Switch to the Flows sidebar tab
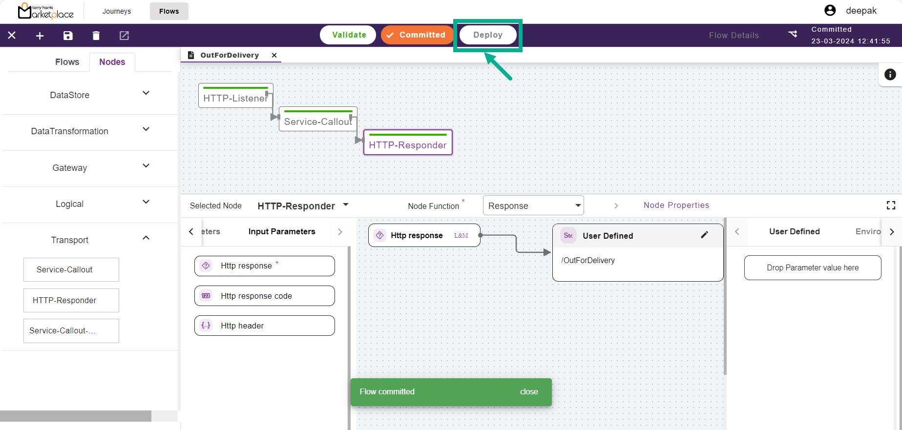The width and height of the screenshot is (902, 430). pos(67,62)
